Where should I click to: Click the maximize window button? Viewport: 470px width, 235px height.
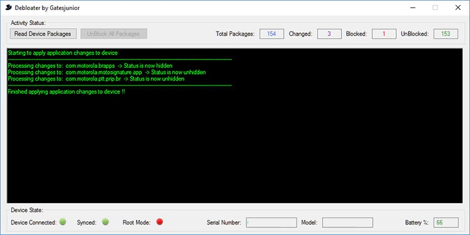click(x=435, y=8)
